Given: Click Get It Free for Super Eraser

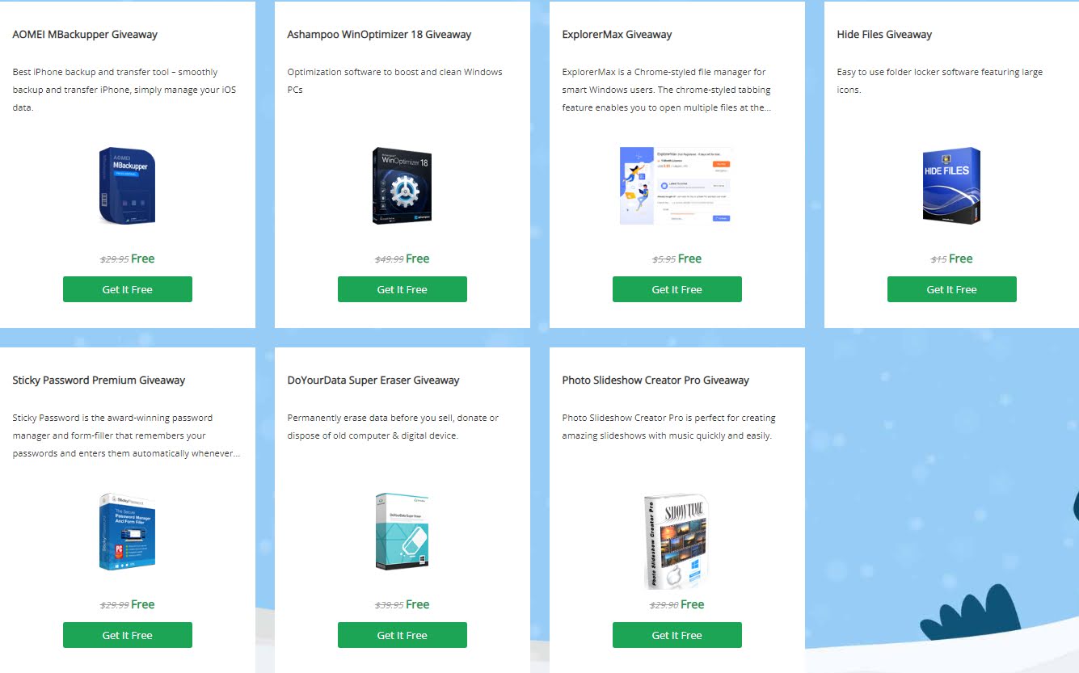Looking at the screenshot, I should 403,635.
